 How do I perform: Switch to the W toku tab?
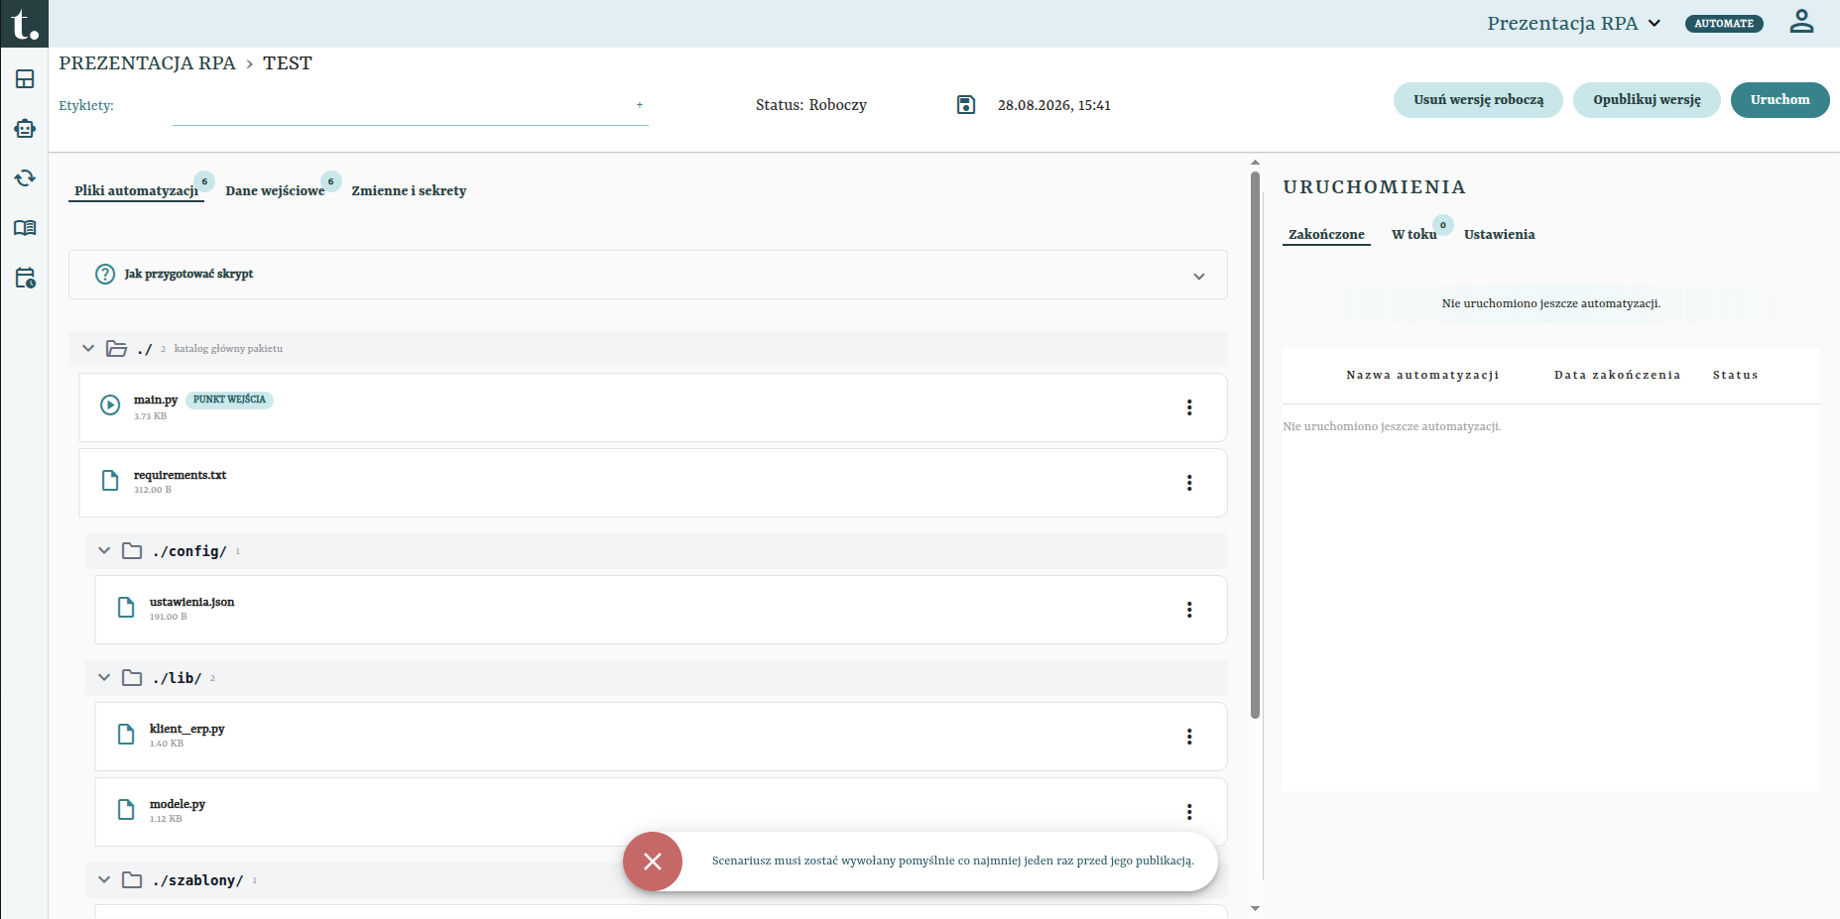click(x=1413, y=234)
